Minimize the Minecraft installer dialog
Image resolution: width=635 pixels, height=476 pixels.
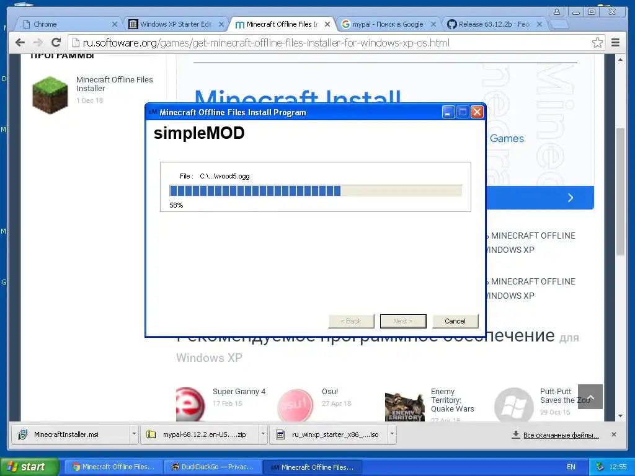[448, 112]
